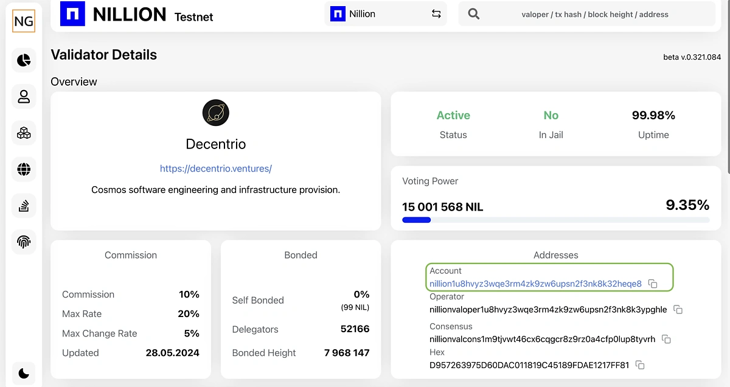This screenshot has height=387, width=730.
Task: Open the blocks cubes icon
Action: coord(24,133)
